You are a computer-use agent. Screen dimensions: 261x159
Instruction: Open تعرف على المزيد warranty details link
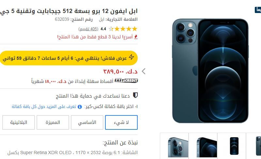click(x=44, y=107)
